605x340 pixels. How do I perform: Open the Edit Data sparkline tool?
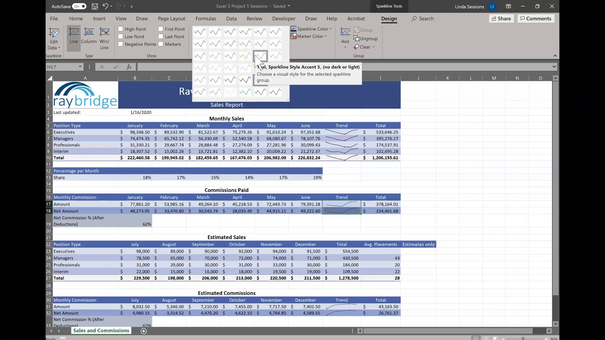point(54,38)
